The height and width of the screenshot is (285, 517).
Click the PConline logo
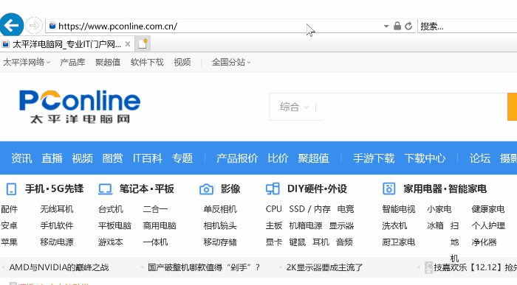click(80, 107)
